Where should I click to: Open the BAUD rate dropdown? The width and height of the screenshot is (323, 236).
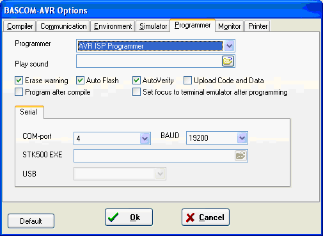[242, 138]
